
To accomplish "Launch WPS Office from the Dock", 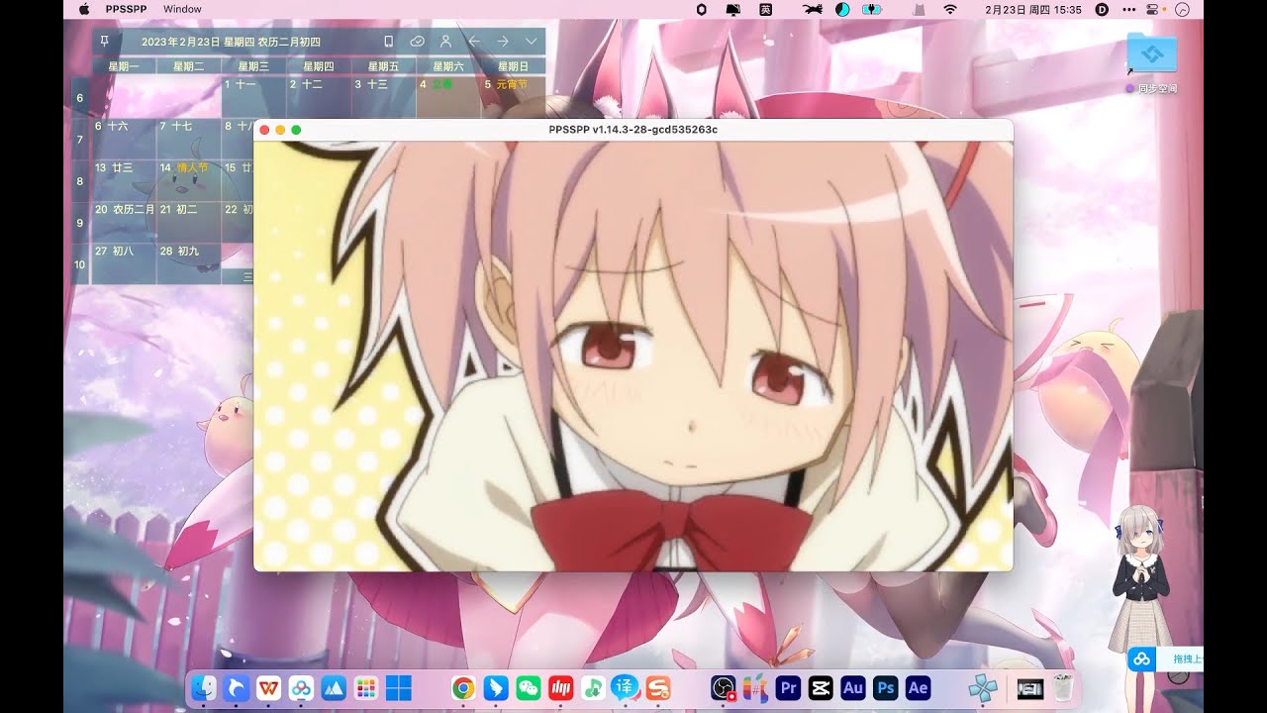I will [x=268, y=688].
